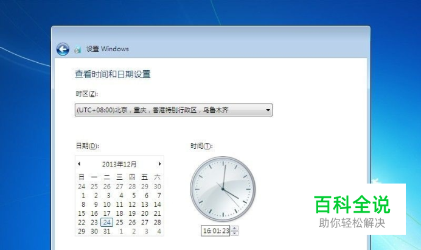Select December 11 in calendar
Screen dimensions: 421x250
[119, 204]
